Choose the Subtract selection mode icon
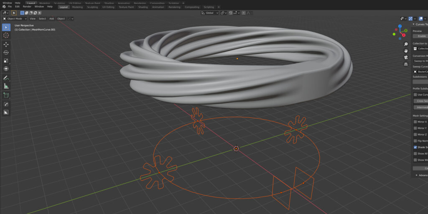The height and width of the screenshot is (214, 428). [31, 13]
